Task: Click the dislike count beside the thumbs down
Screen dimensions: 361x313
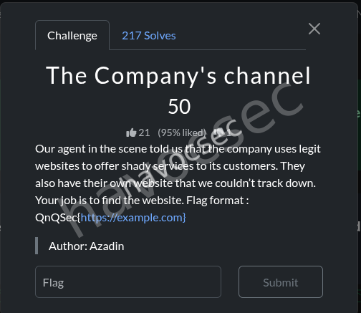Action: 229,133
